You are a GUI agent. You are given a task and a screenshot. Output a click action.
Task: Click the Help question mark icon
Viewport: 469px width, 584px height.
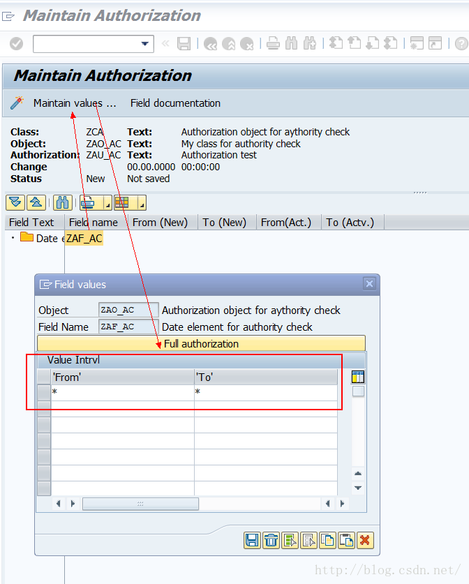pyautogui.click(x=461, y=43)
